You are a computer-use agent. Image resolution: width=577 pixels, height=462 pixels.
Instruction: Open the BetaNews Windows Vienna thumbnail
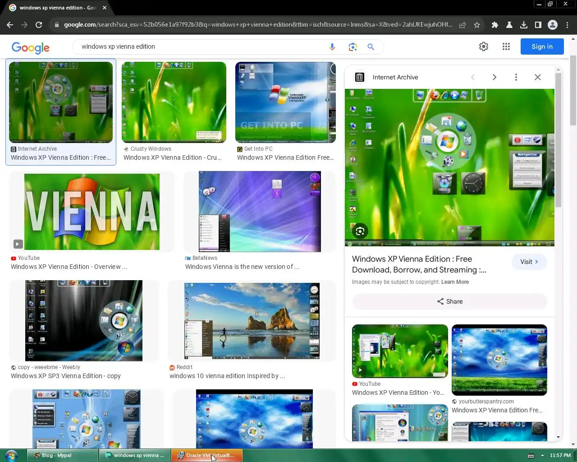pyautogui.click(x=260, y=212)
